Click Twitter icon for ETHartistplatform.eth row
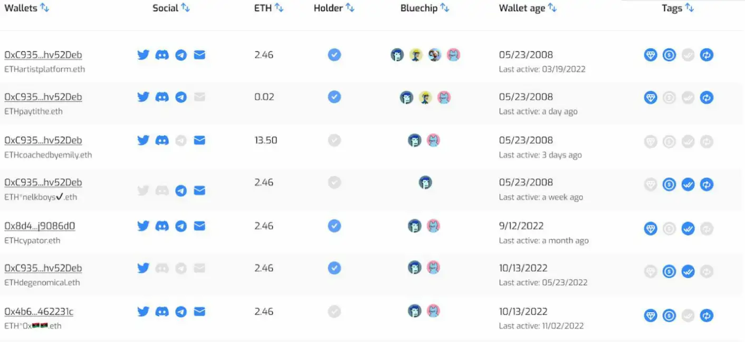The image size is (745, 342). tap(143, 55)
